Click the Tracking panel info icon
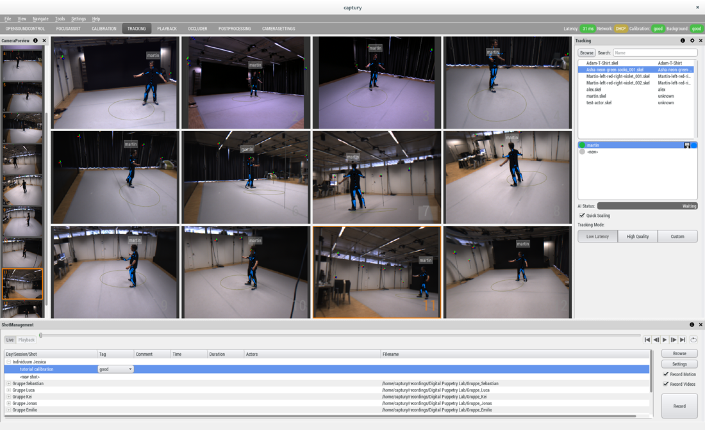Viewport: 705px width, 430px height. click(x=683, y=40)
